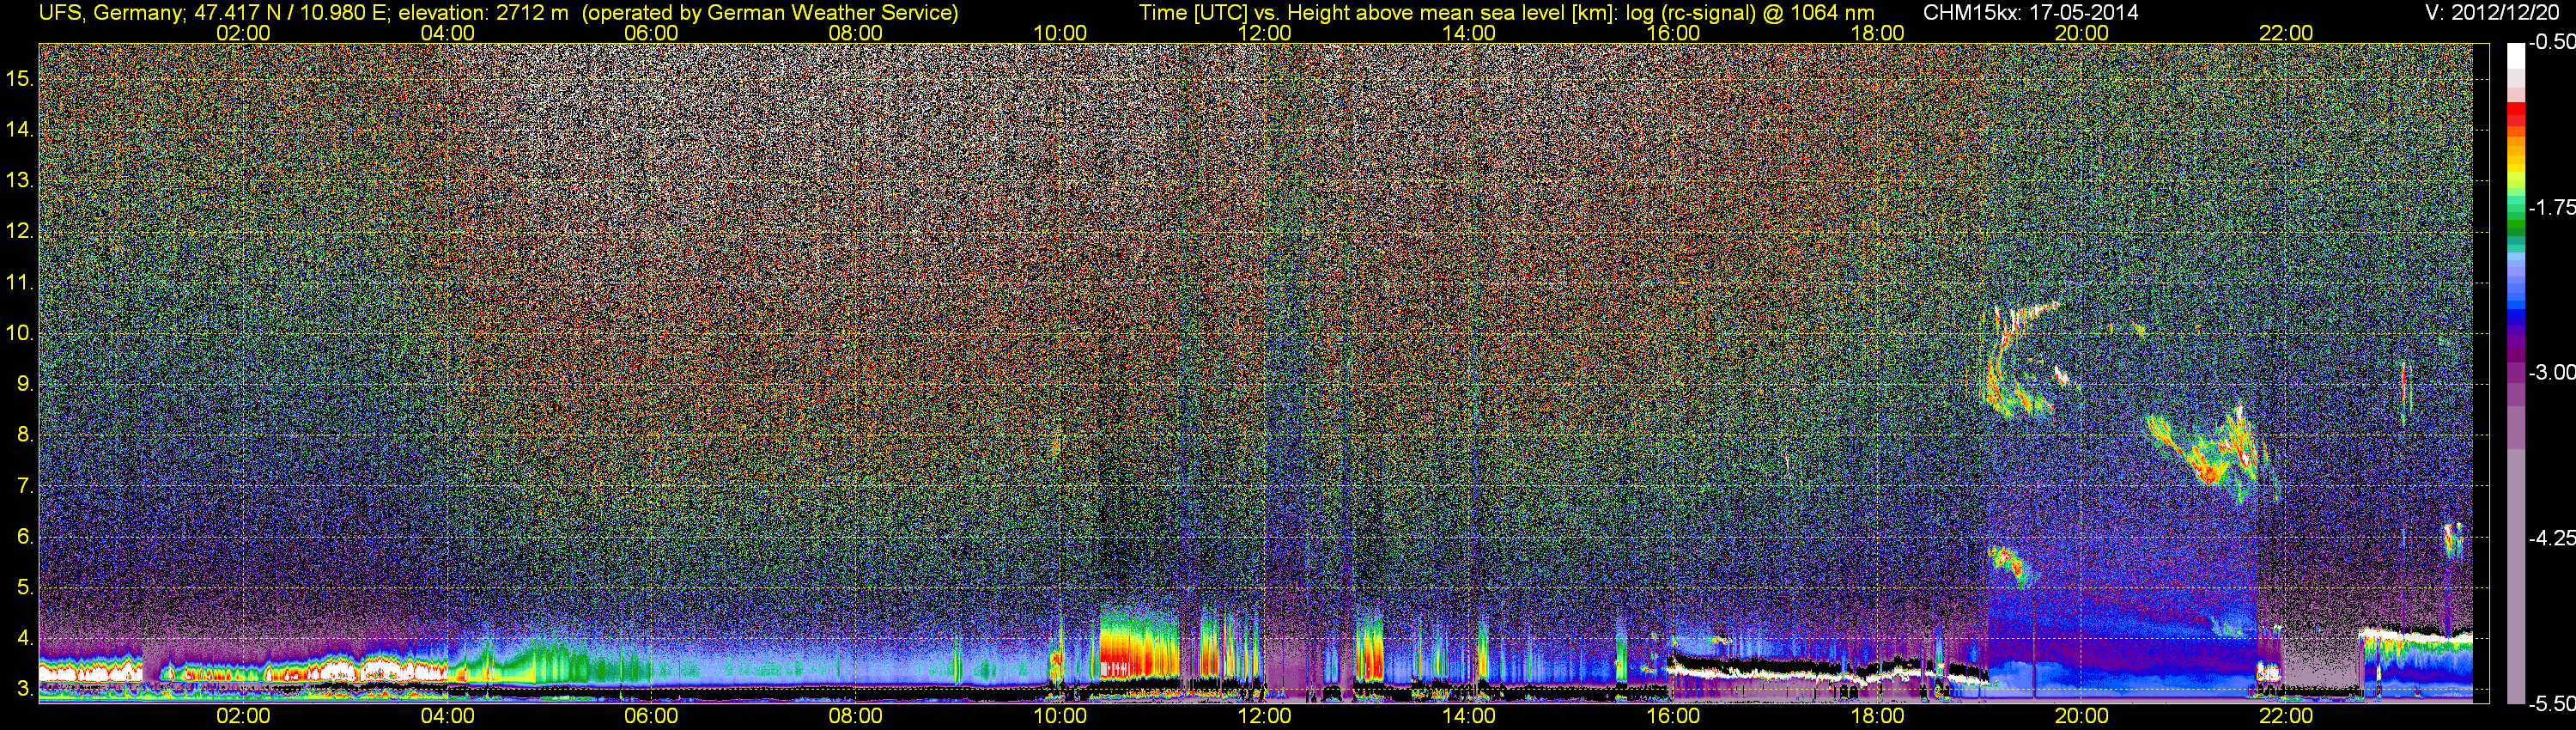The height and width of the screenshot is (730, 2576).
Task: Click the '13.' height axis label
Action: click(x=20, y=180)
